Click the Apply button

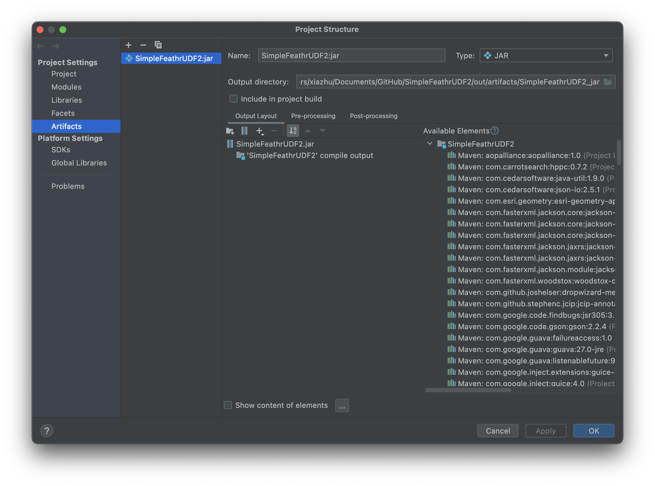tap(545, 430)
